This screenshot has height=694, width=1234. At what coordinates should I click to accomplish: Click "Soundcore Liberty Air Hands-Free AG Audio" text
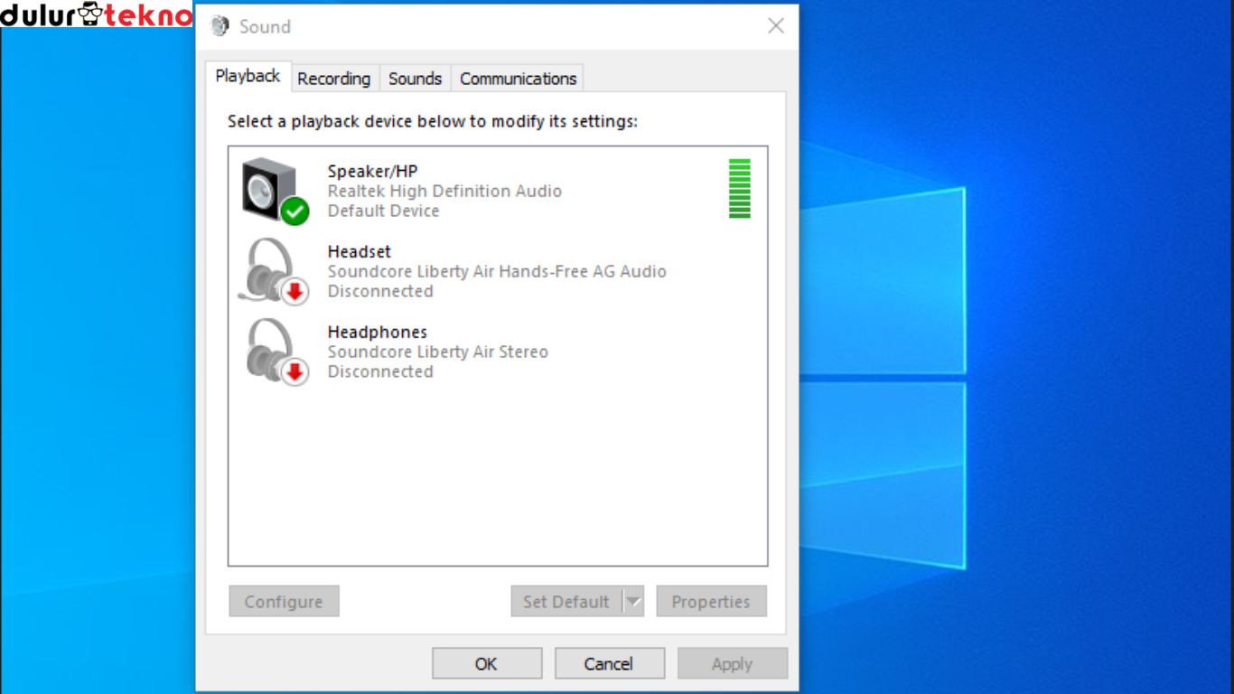tap(497, 271)
